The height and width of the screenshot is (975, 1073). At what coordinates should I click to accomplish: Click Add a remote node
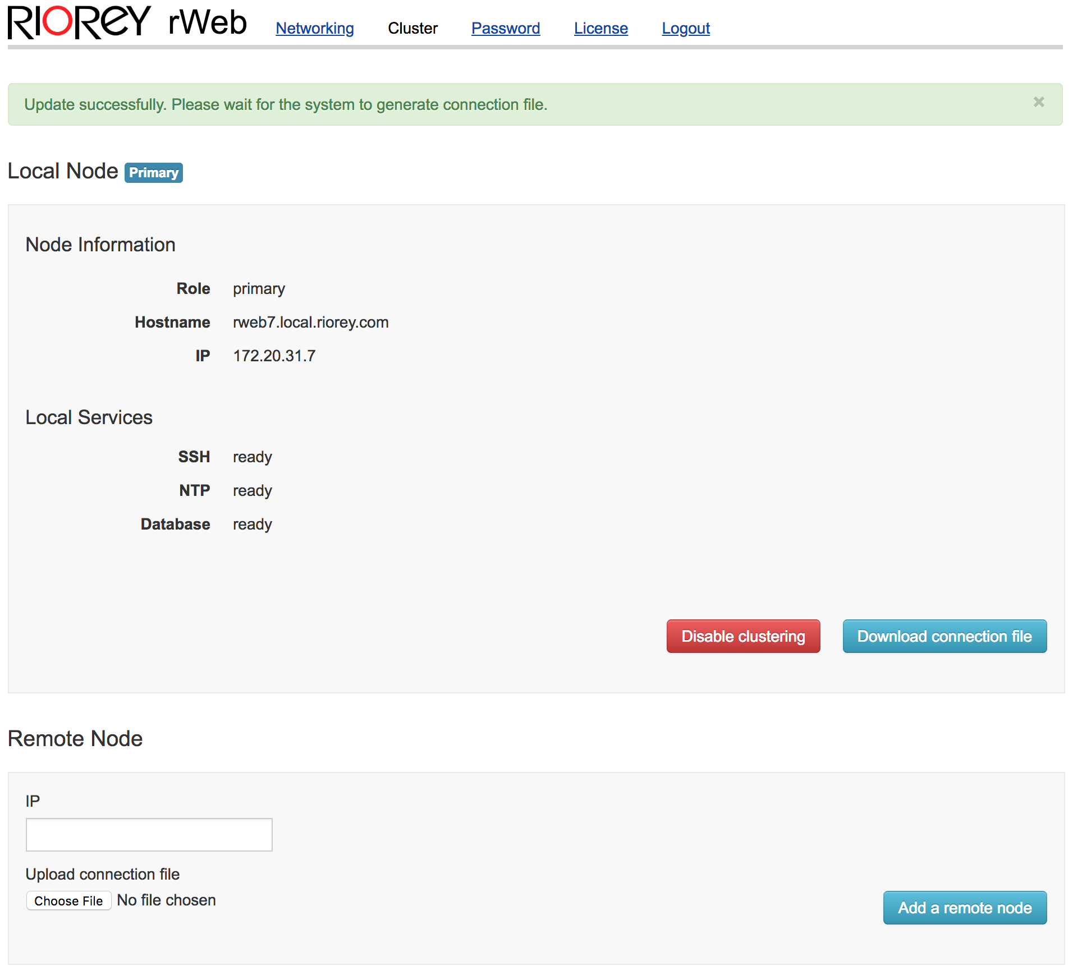(965, 908)
